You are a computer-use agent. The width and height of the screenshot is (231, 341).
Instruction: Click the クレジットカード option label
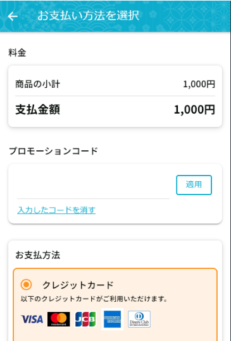click(x=78, y=285)
